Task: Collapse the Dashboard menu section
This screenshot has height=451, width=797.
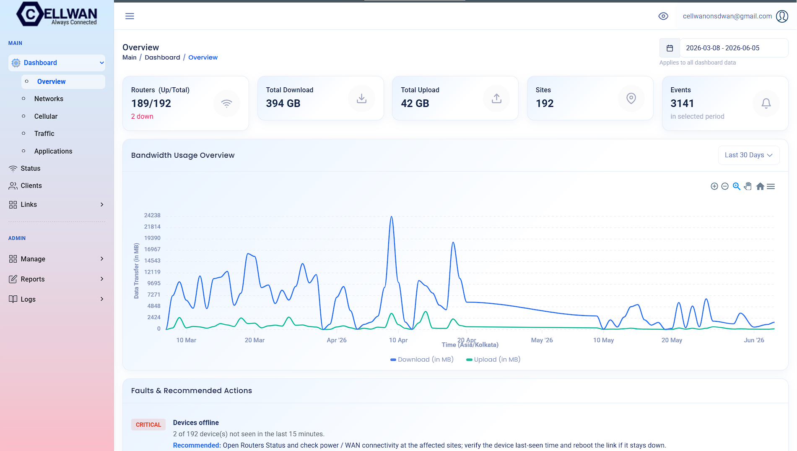Action: tap(57, 63)
